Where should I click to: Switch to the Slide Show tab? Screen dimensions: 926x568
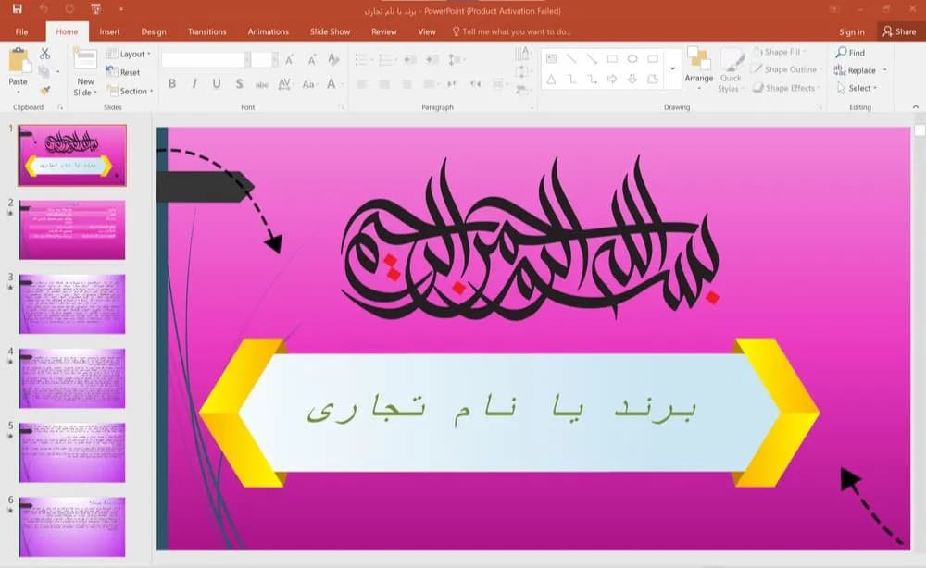tap(331, 31)
